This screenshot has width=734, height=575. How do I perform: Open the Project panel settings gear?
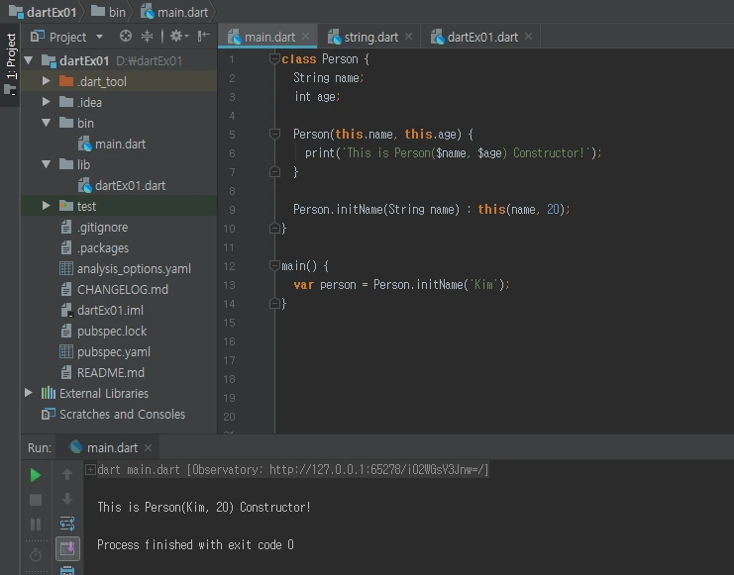[x=179, y=36]
